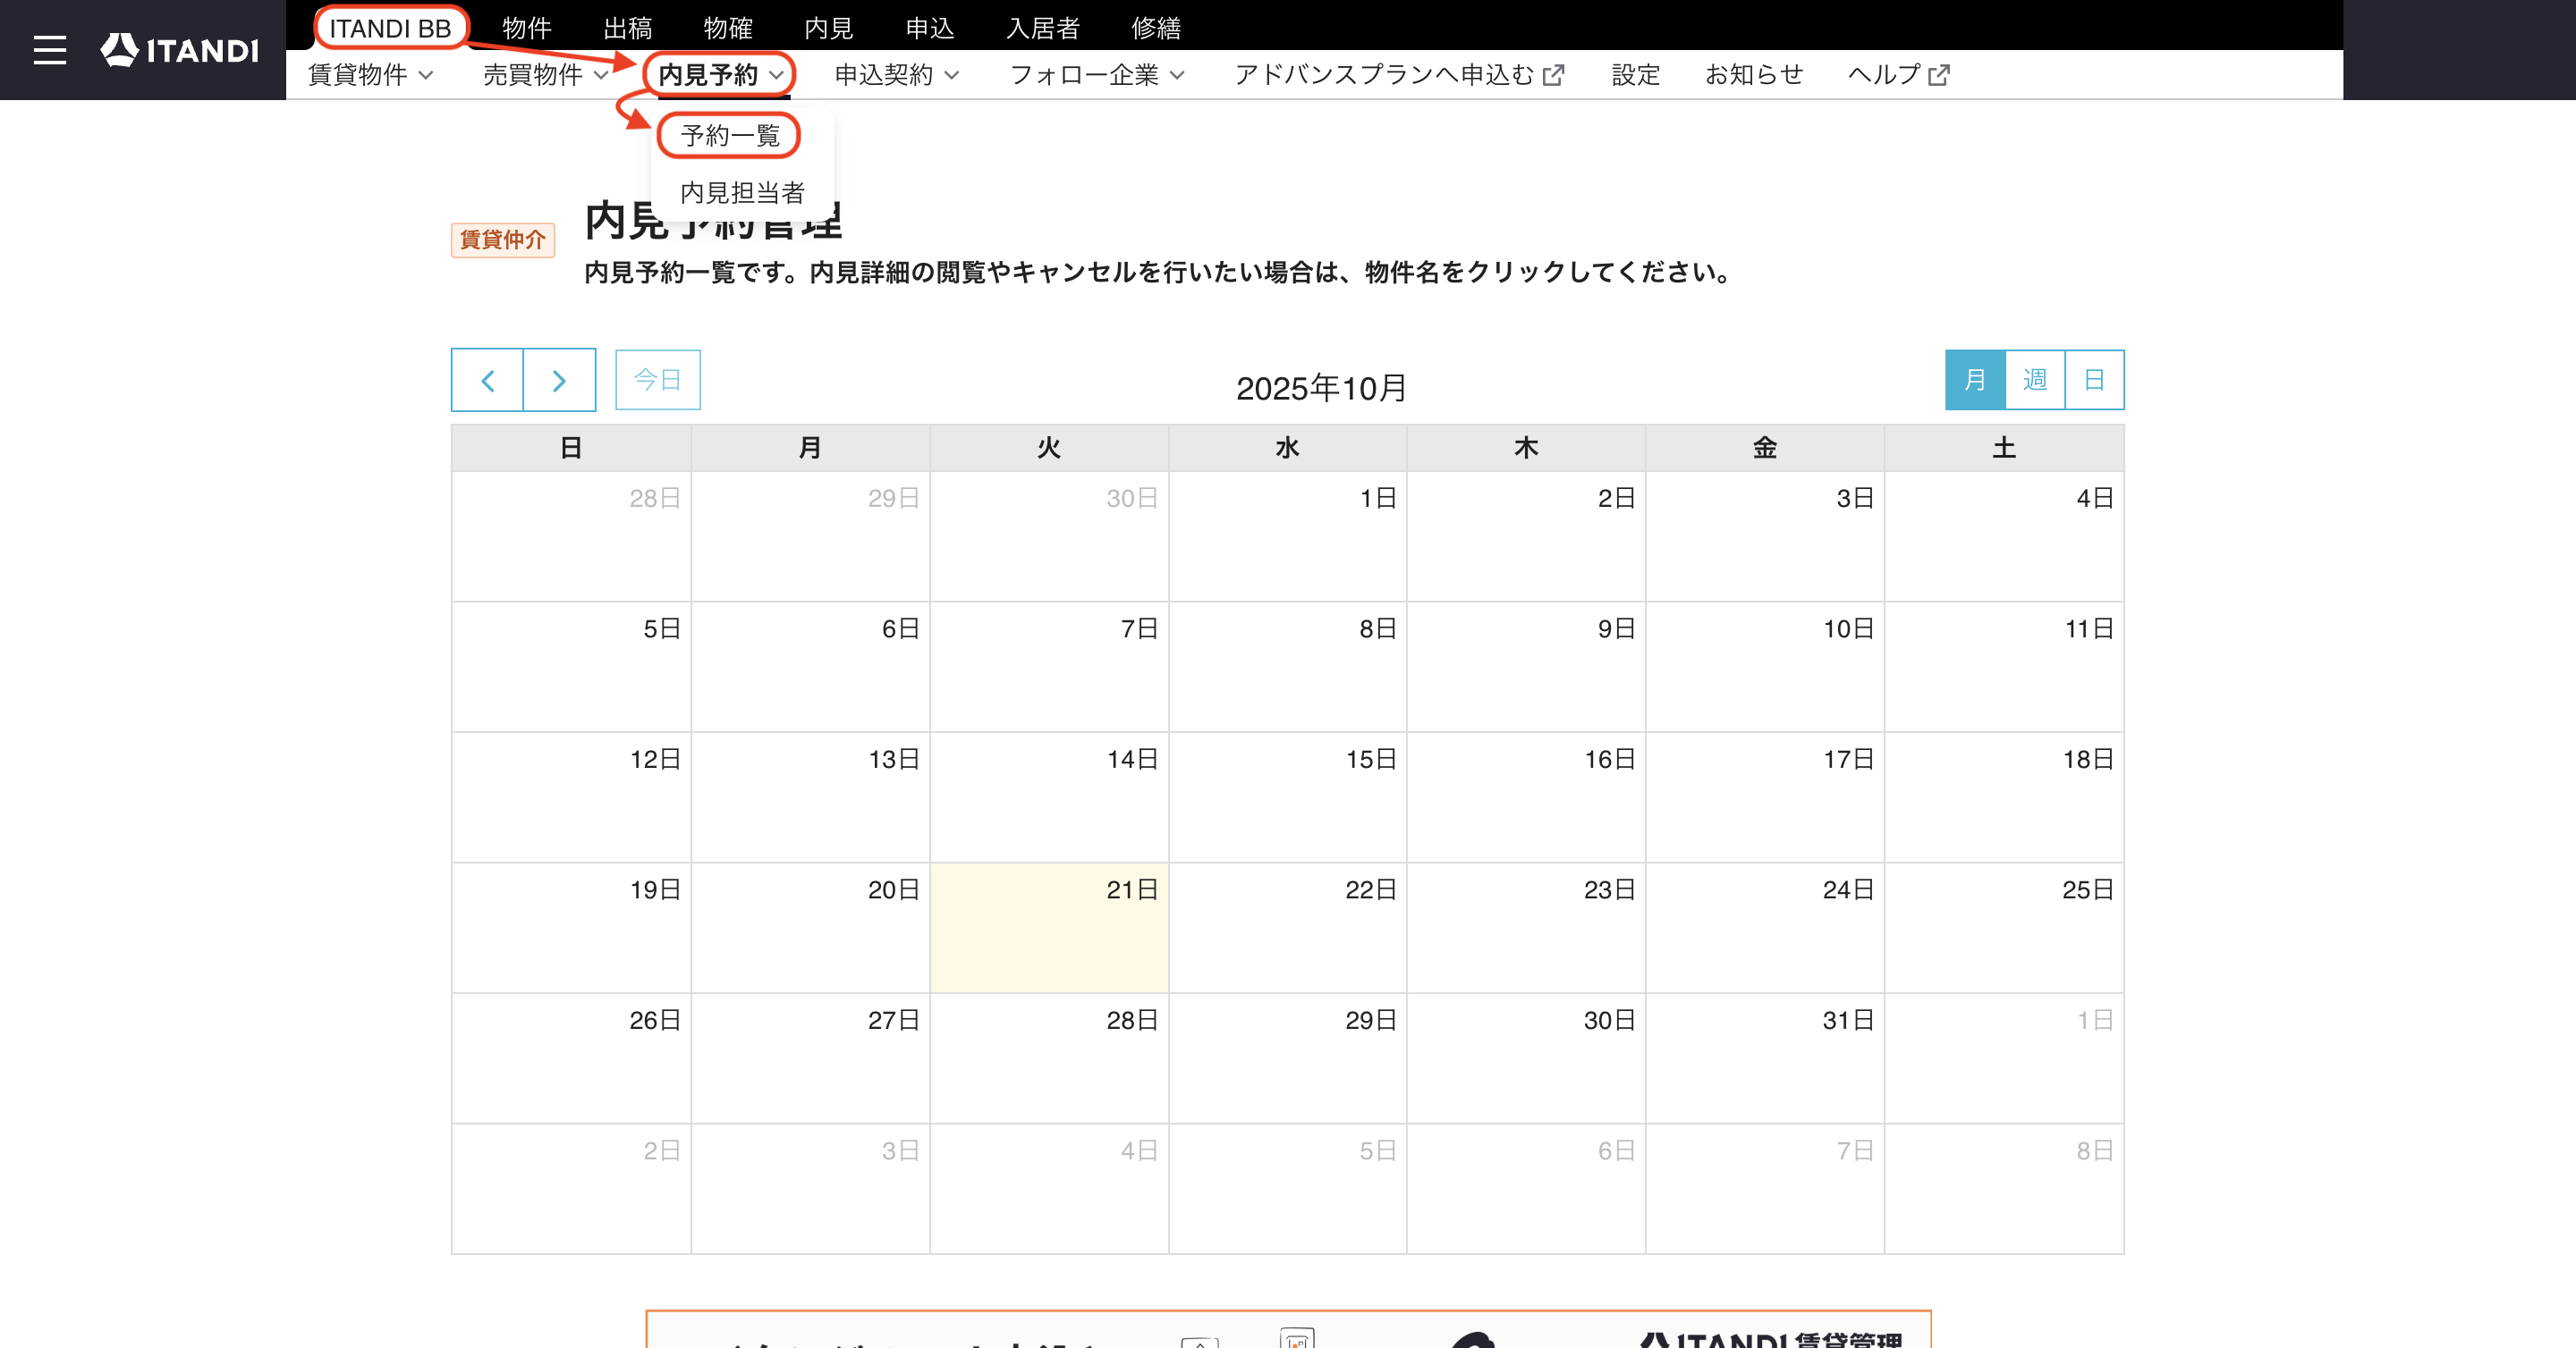Go to previous month with left chevron
Image resolution: width=2576 pixels, height=1348 pixels.
click(x=488, y=380)
